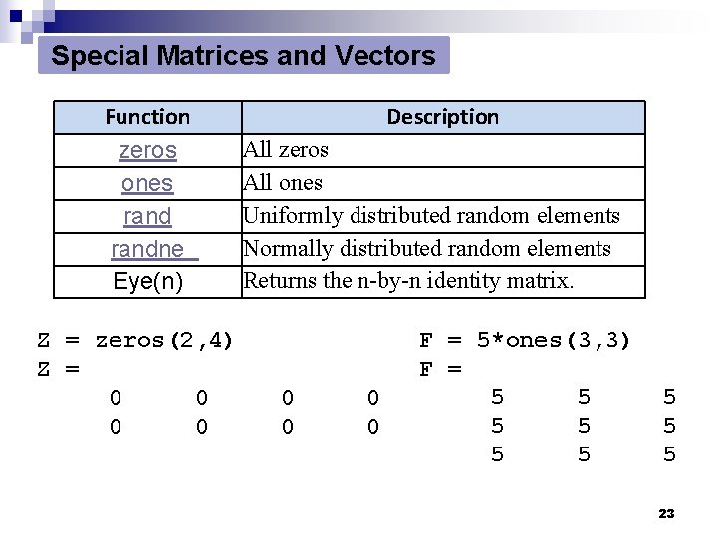Click slide number 23

pos(667,513)
